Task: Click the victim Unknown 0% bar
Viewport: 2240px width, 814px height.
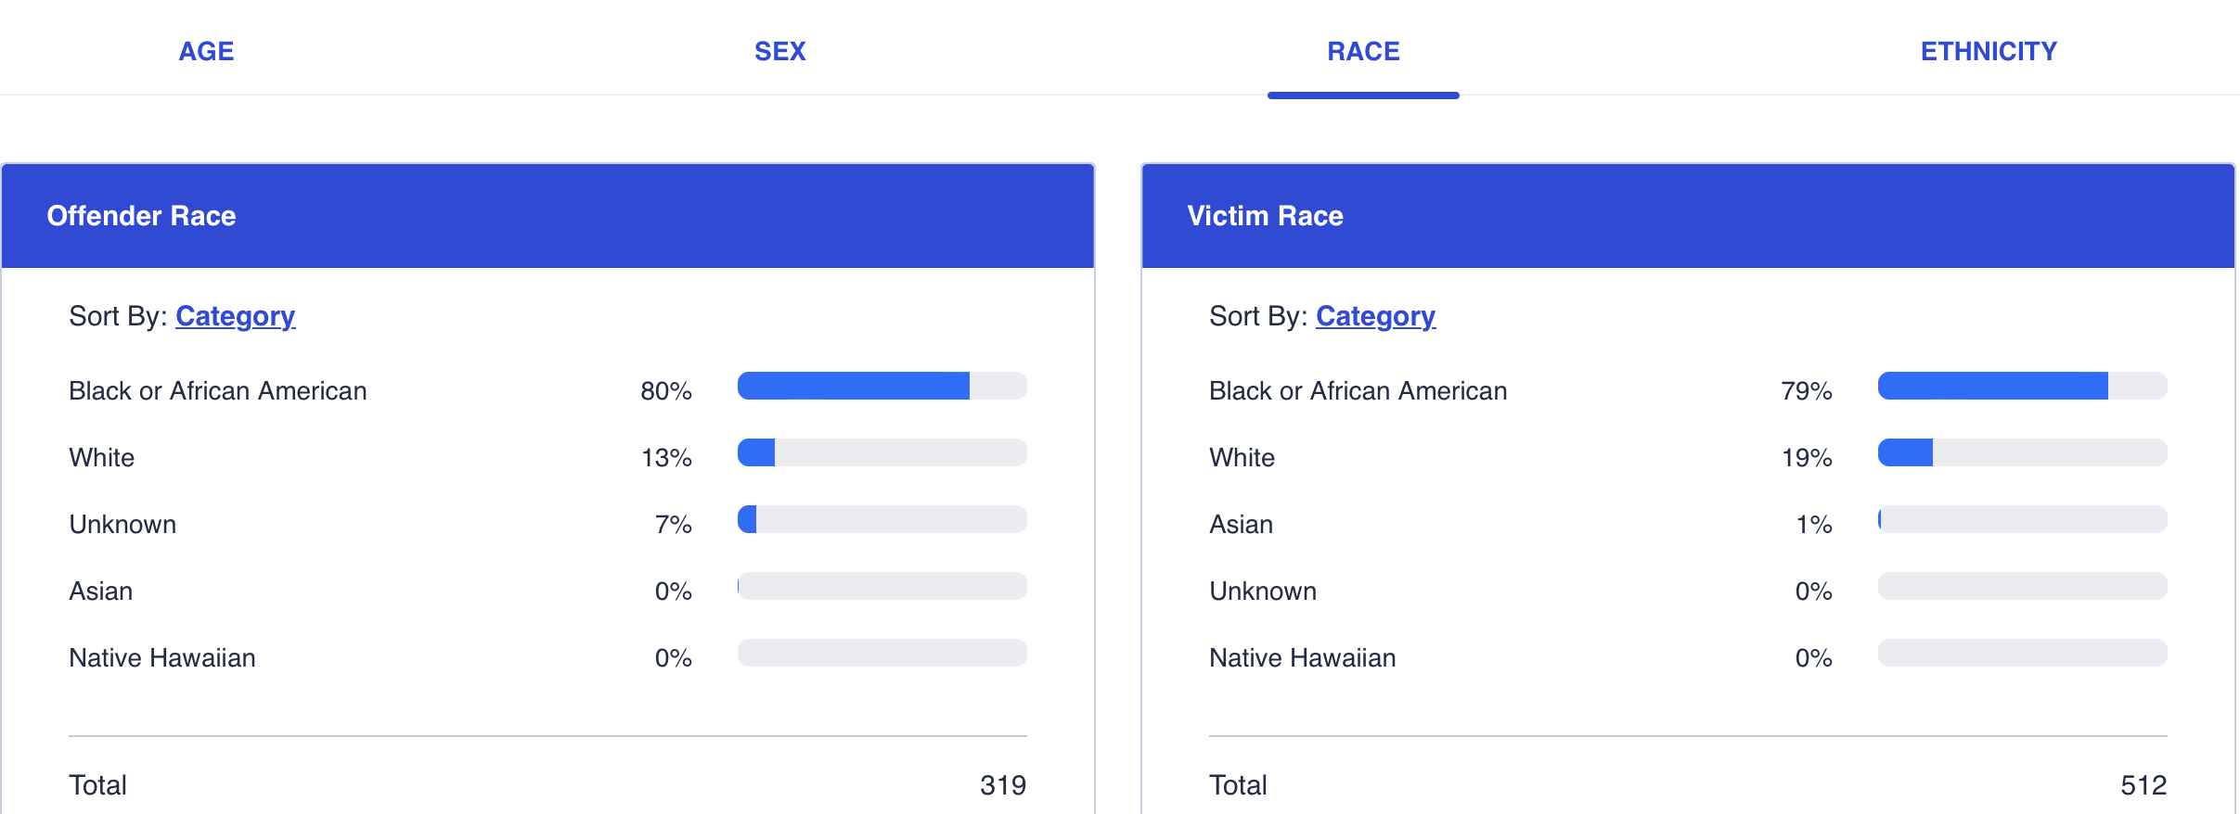Action: (2022, 586)
